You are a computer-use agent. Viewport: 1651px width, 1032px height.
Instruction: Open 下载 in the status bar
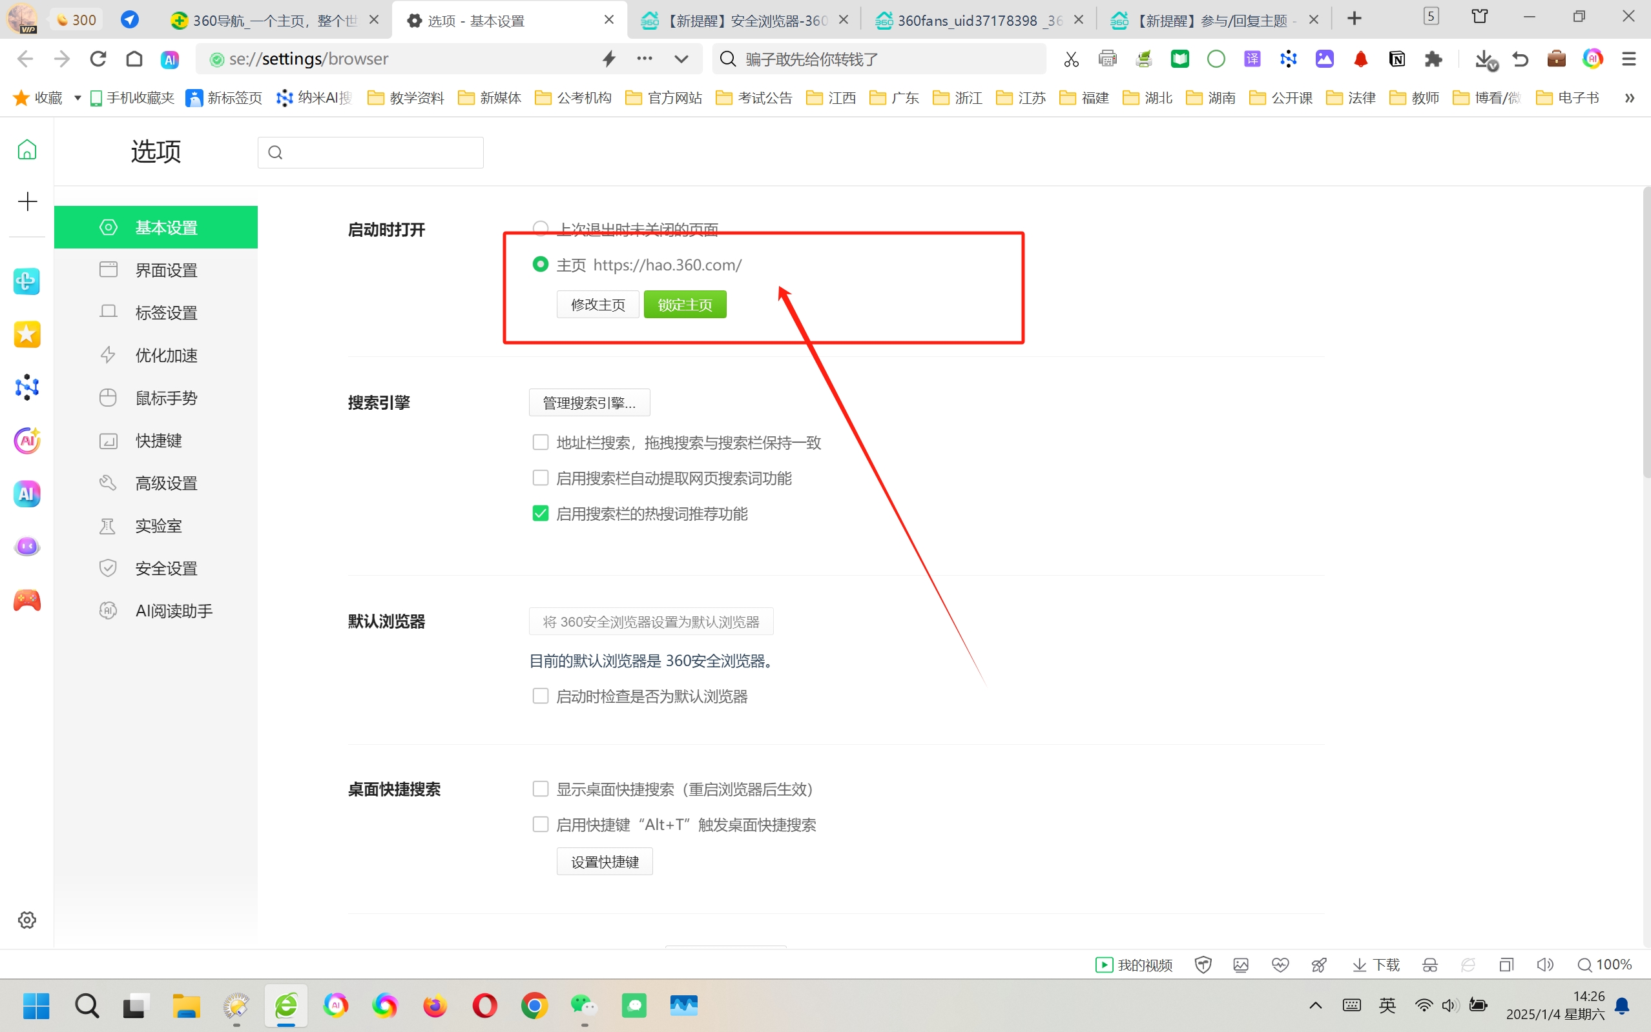[x=1376, y=964]
